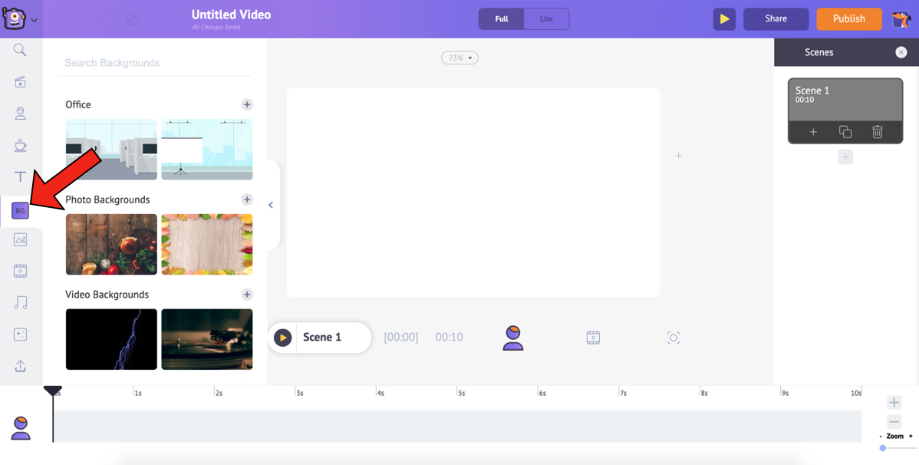Open the Music library in sidebar
This screenshot has height=465, width=919.
tap(20, 302)
